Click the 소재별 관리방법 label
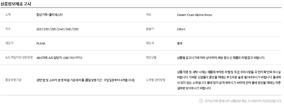 [x=156, y=80]
